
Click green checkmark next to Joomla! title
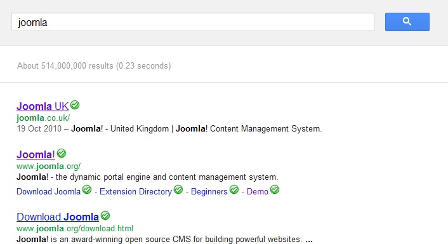tap(62, 153)
